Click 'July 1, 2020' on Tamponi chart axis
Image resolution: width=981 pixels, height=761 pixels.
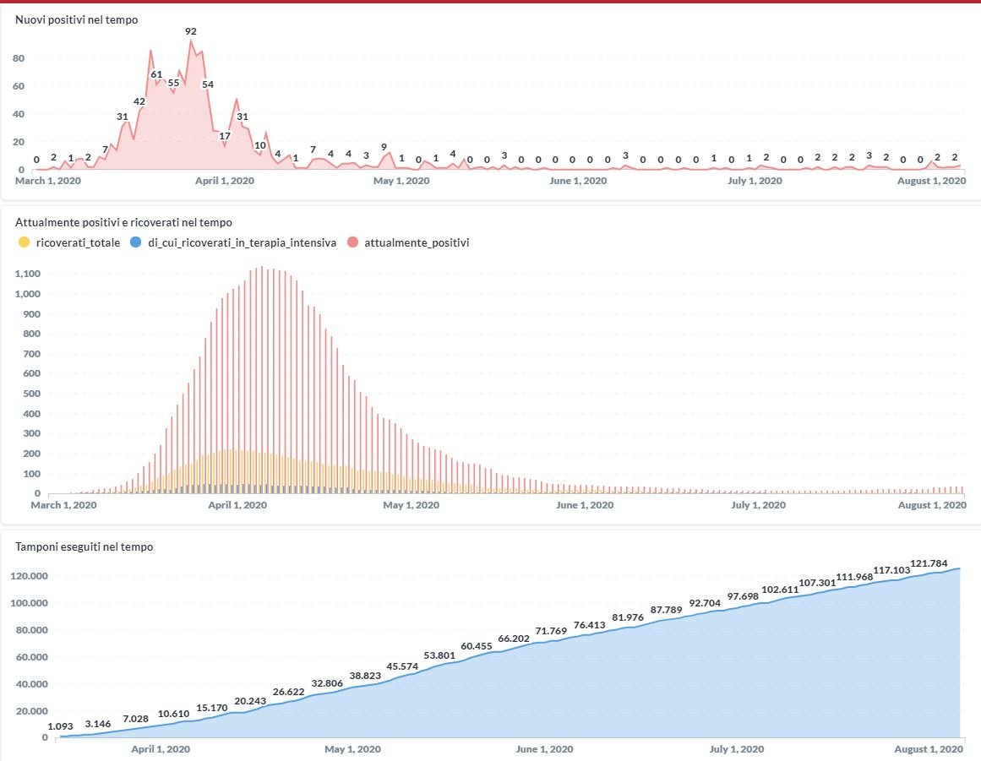pos(737,749)
